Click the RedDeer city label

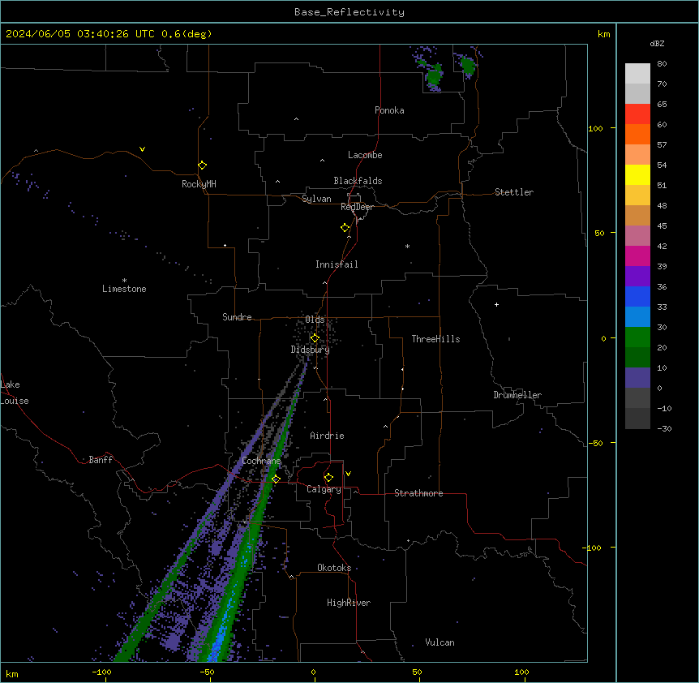pyautogui.click(x=357, y=207)
